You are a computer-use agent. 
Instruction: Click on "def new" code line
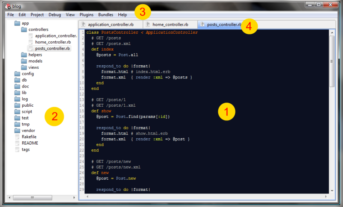pyautogui.click(x=100, y=172)
